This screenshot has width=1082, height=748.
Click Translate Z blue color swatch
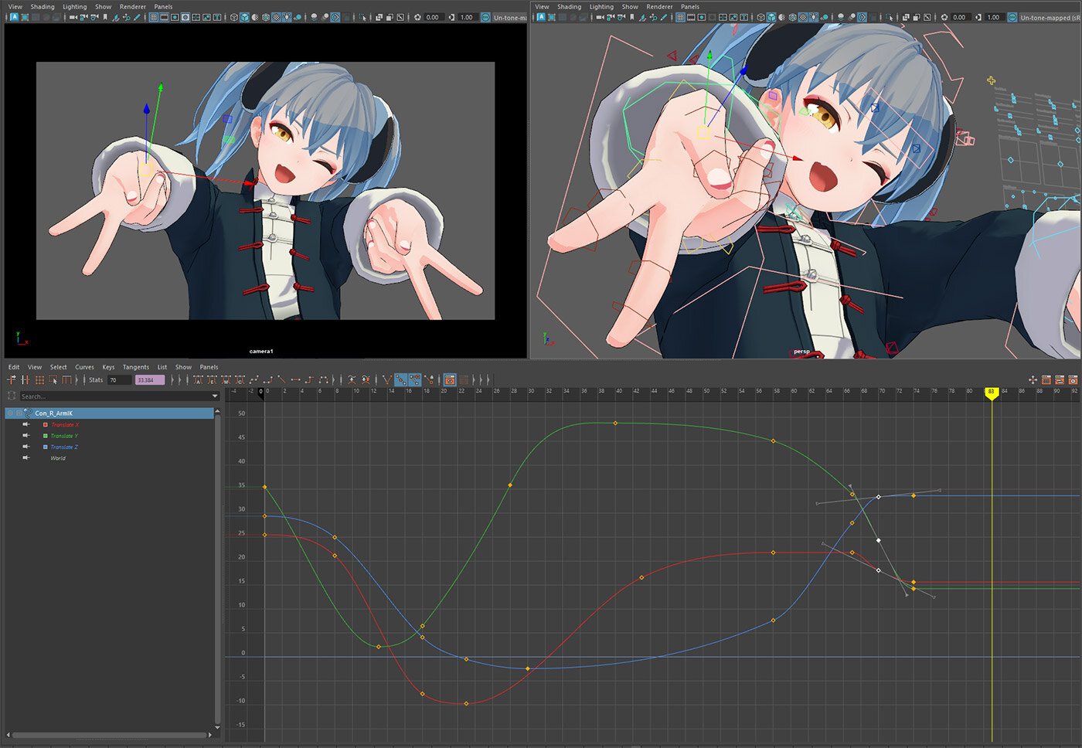point(46,447)
